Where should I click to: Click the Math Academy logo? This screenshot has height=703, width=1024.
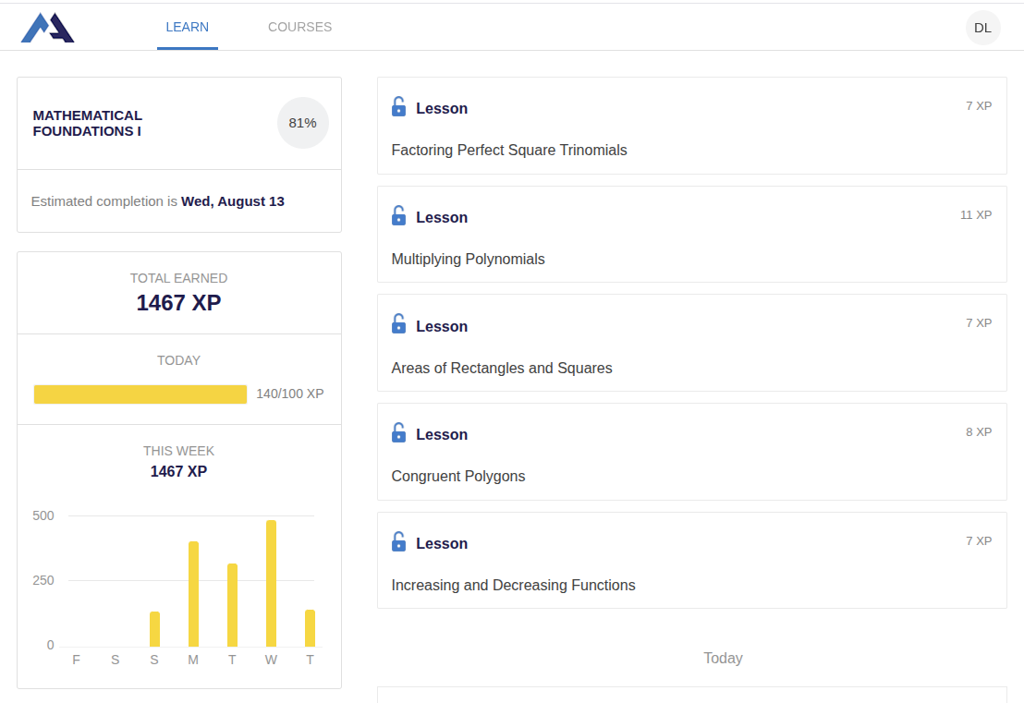tap(48, 28)
